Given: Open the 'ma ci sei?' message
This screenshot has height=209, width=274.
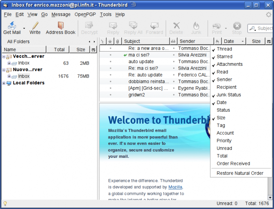Looking at the screenshot, I should 155,55.
